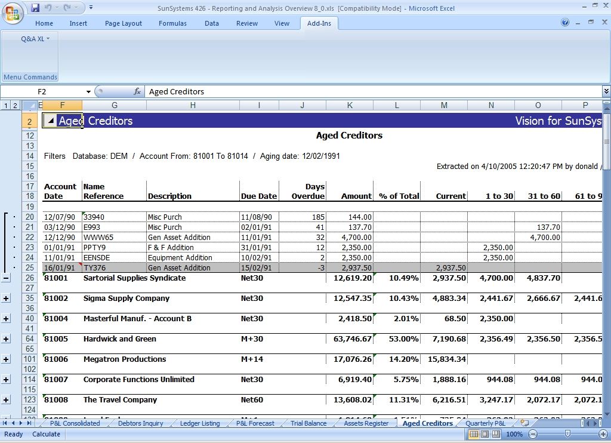Click the triangle icon in the Aged Creditors banner
Screen dimensions: 611x443
pyautogui.click(x=50, y=121)
